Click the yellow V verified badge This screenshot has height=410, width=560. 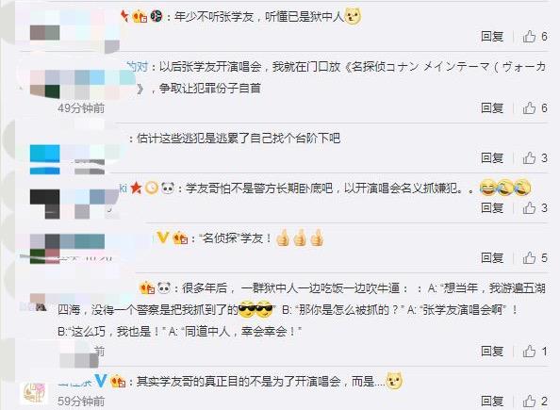(163, 238)
